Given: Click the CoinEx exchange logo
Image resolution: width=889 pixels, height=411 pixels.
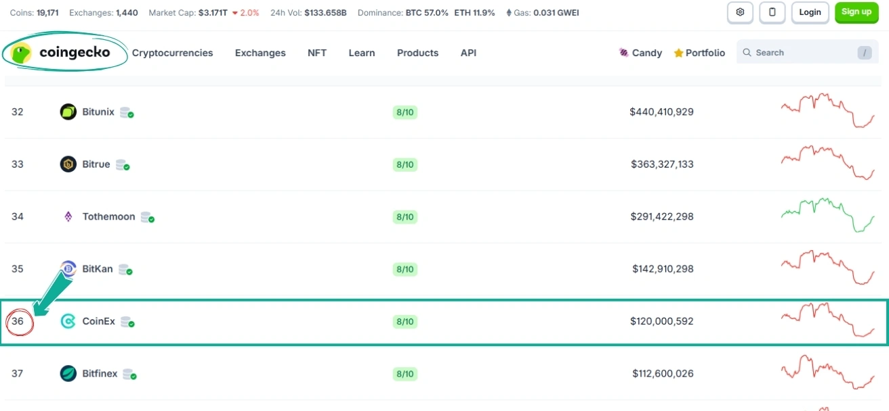Looking at the screenshot, I should [x=68, y=321].
